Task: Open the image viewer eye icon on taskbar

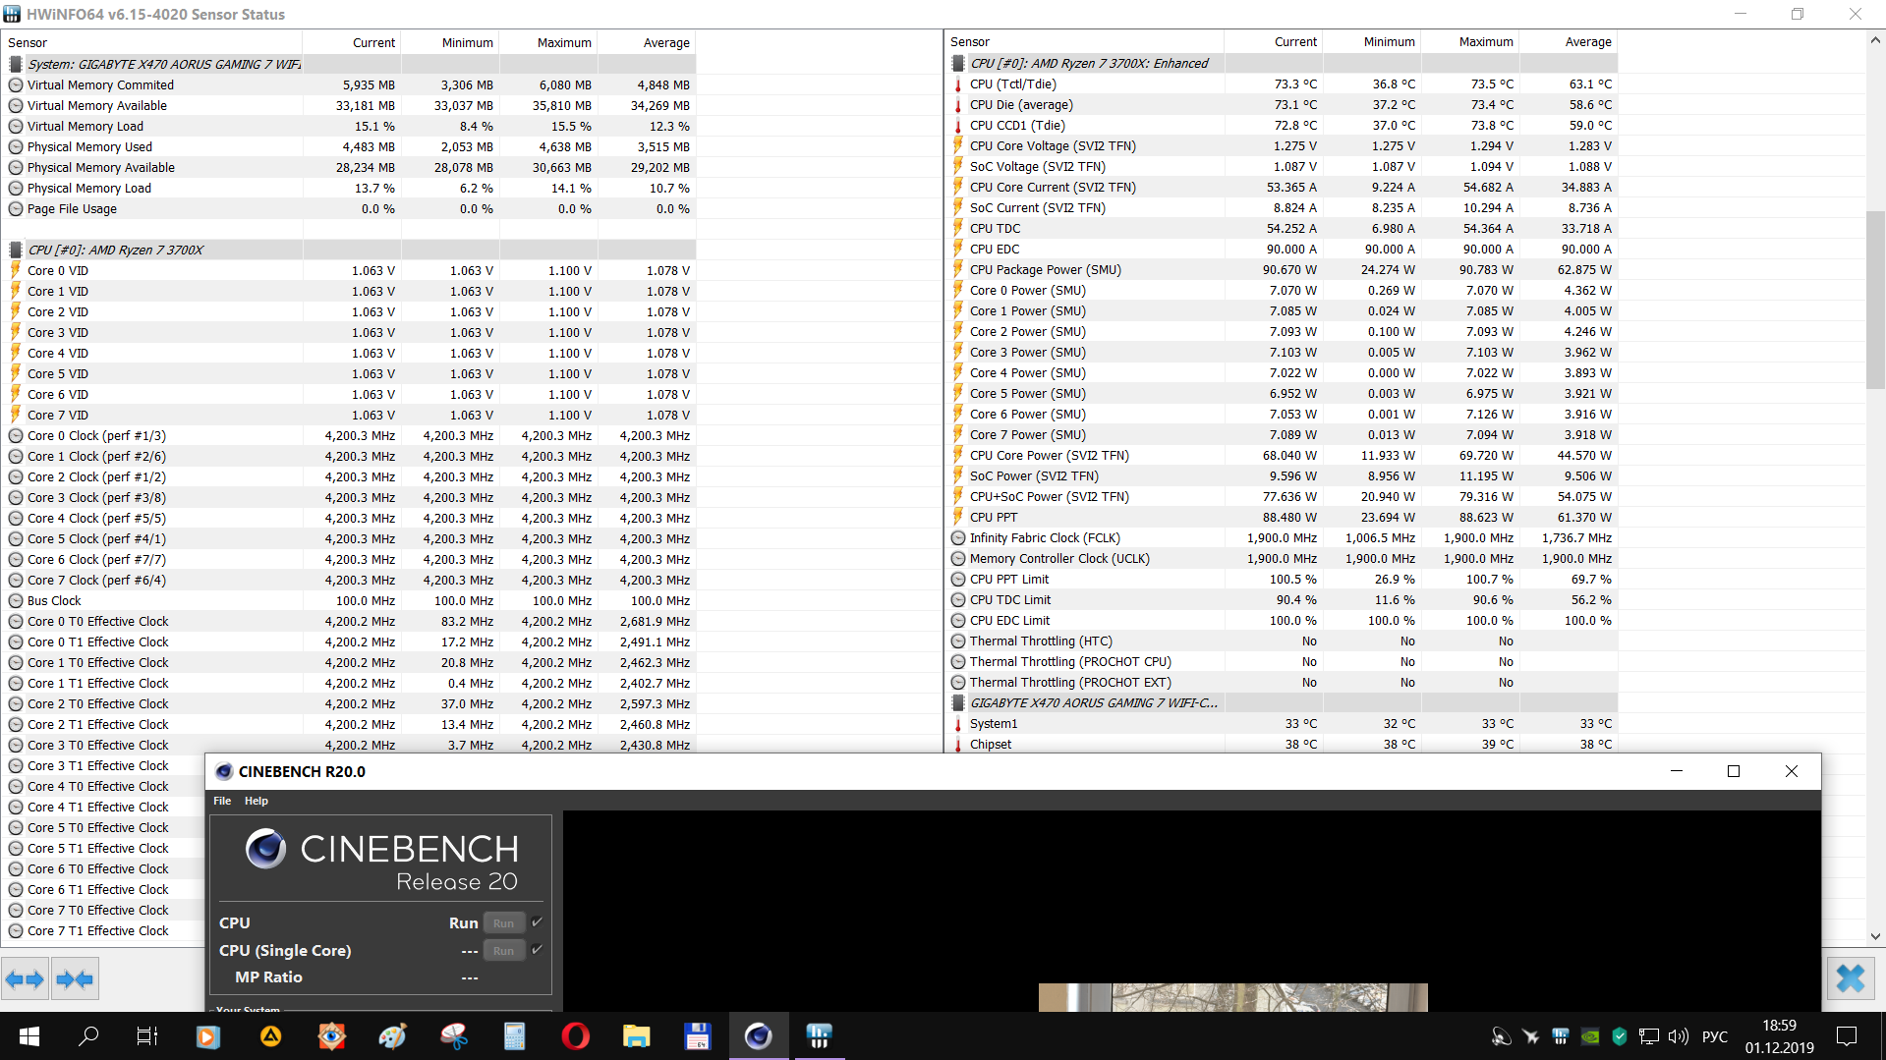Action: click(332, 1035)
